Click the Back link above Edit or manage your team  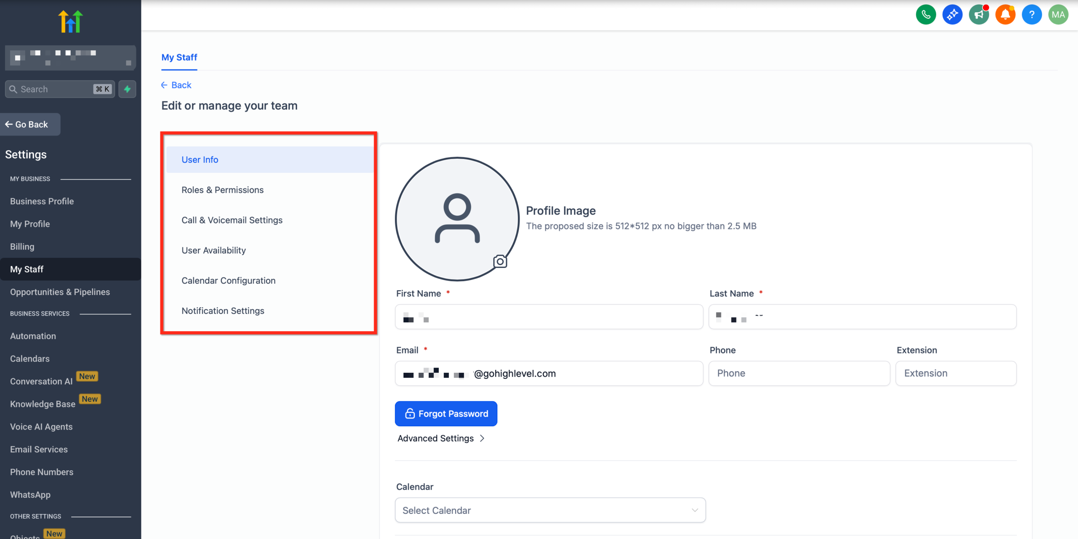(176, 85)
